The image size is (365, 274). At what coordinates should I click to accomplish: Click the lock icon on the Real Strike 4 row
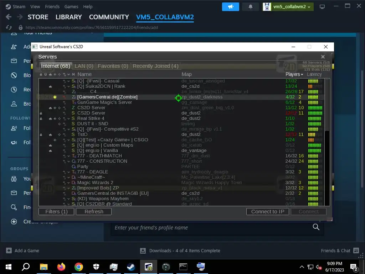[x=41, y=118]
